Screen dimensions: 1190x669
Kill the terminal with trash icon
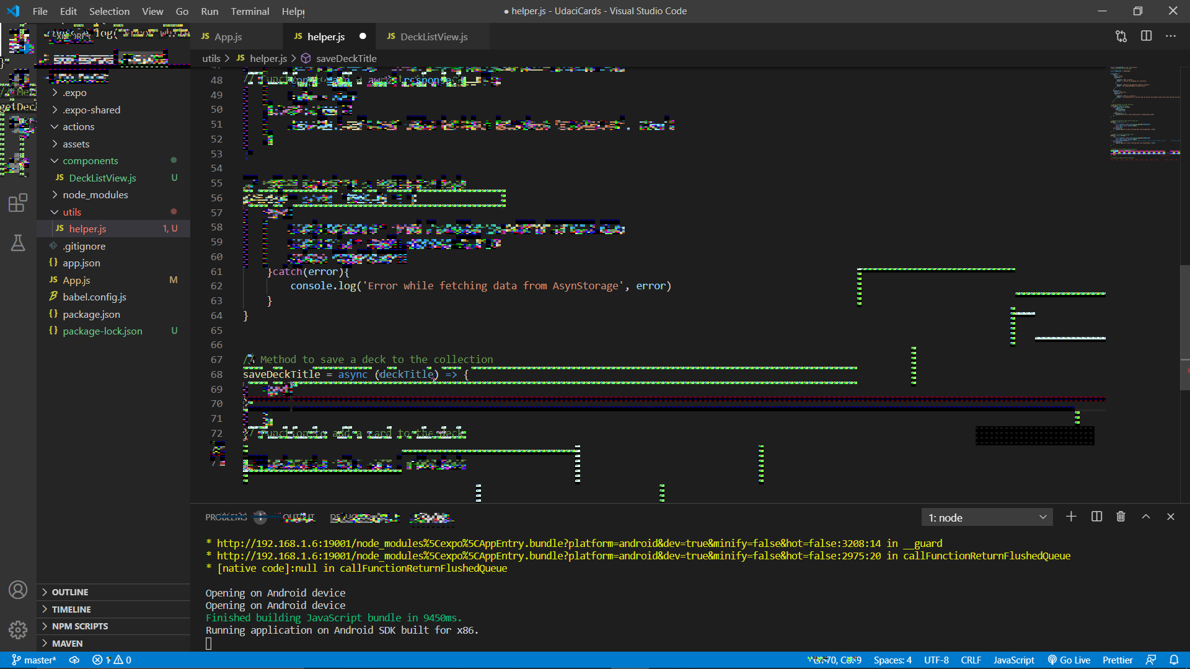[x=1121, y=517]
